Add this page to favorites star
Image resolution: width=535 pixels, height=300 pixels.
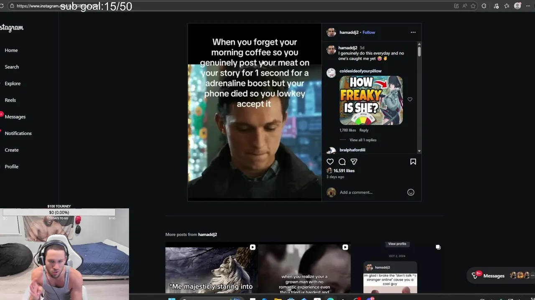coord(473,6)
